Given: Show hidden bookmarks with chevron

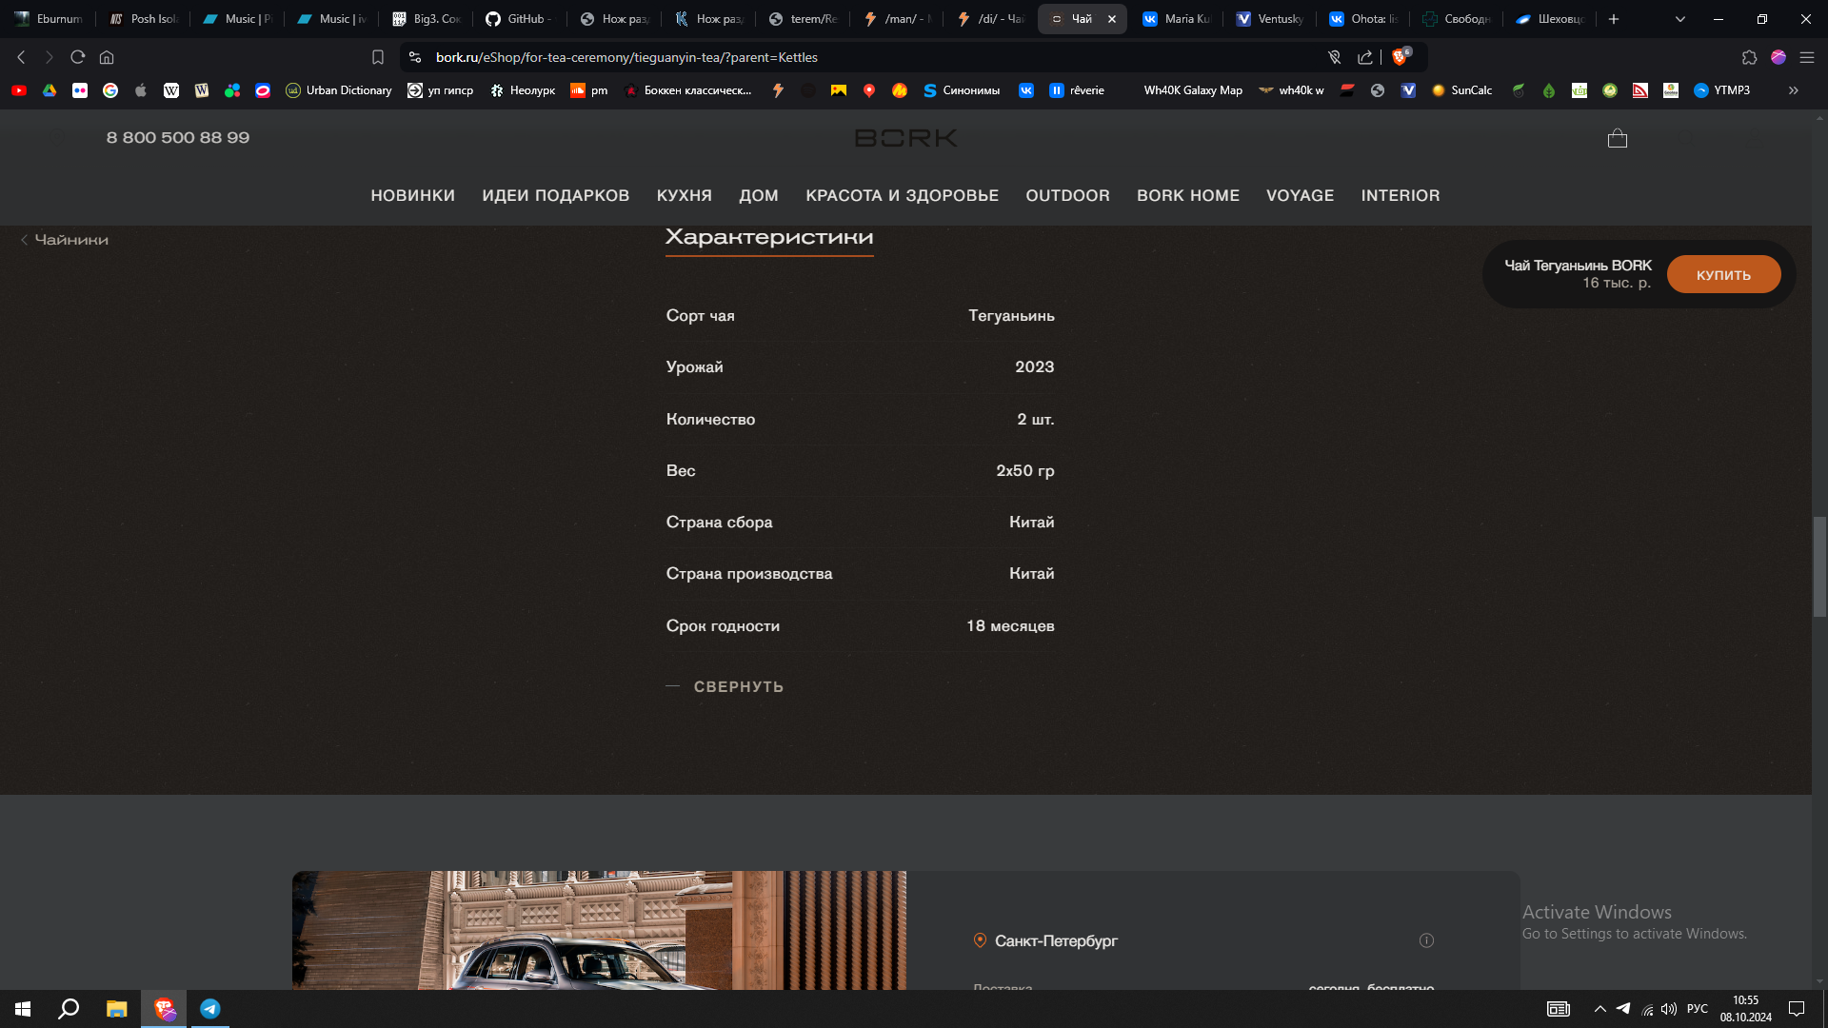Looking at the screenshot, I should (1793, 90).
